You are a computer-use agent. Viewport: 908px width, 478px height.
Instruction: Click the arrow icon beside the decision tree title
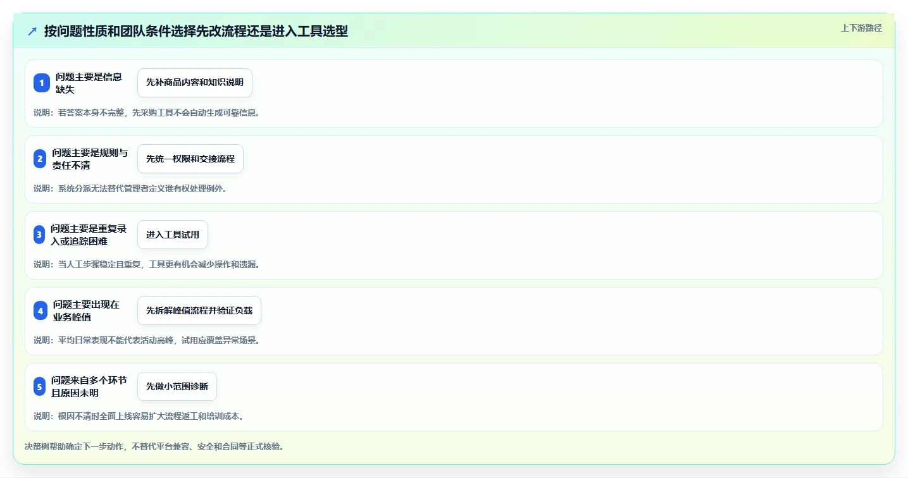point(32,31)
